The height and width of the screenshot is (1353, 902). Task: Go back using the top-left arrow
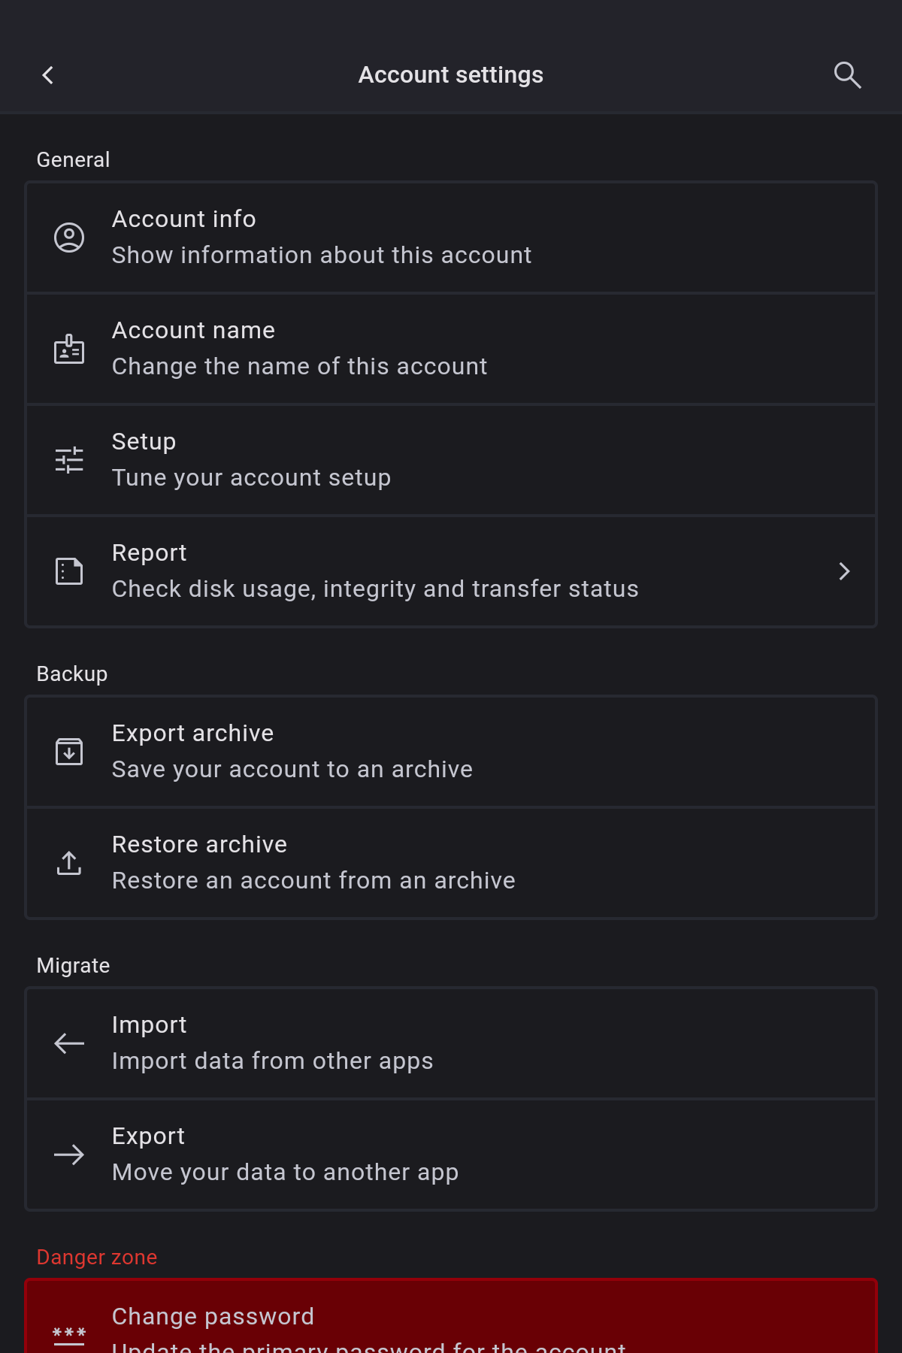(x=48, y=75)
